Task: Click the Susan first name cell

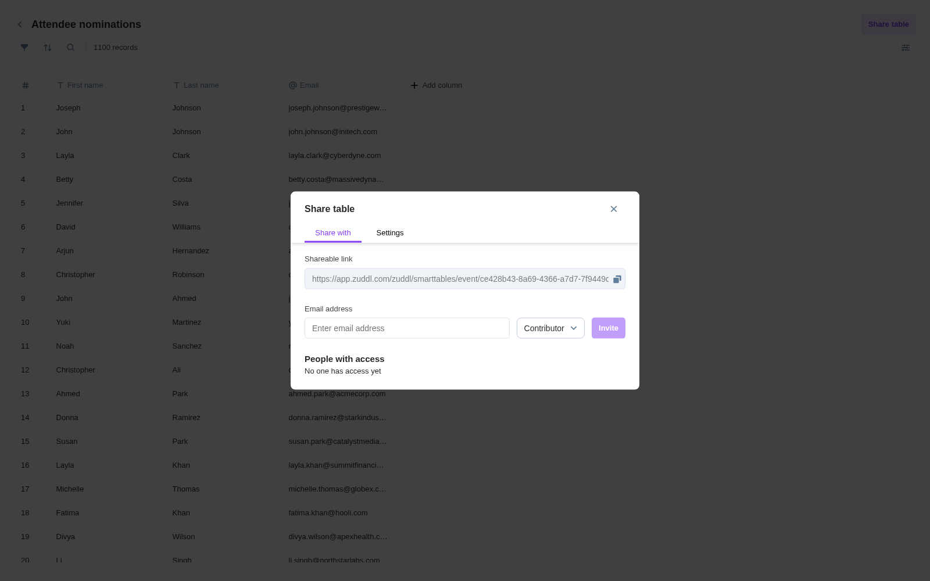Action: point(108,442)
